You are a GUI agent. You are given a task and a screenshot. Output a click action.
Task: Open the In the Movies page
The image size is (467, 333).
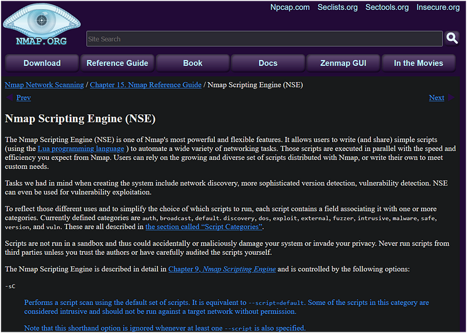pos(419,63)
